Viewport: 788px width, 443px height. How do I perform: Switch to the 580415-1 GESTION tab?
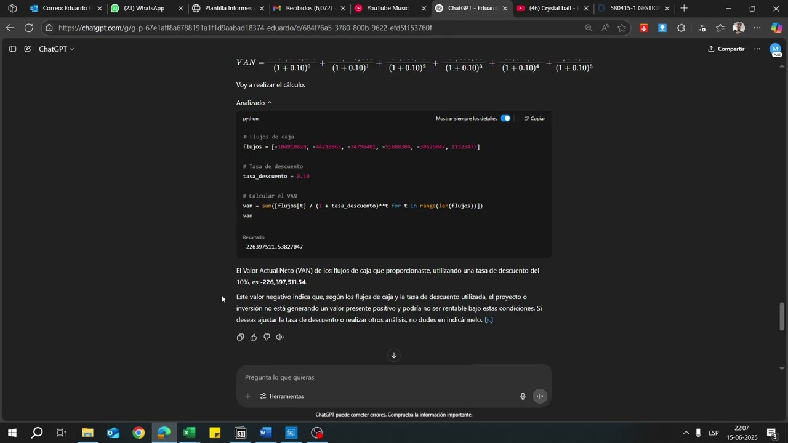(633, 9)
